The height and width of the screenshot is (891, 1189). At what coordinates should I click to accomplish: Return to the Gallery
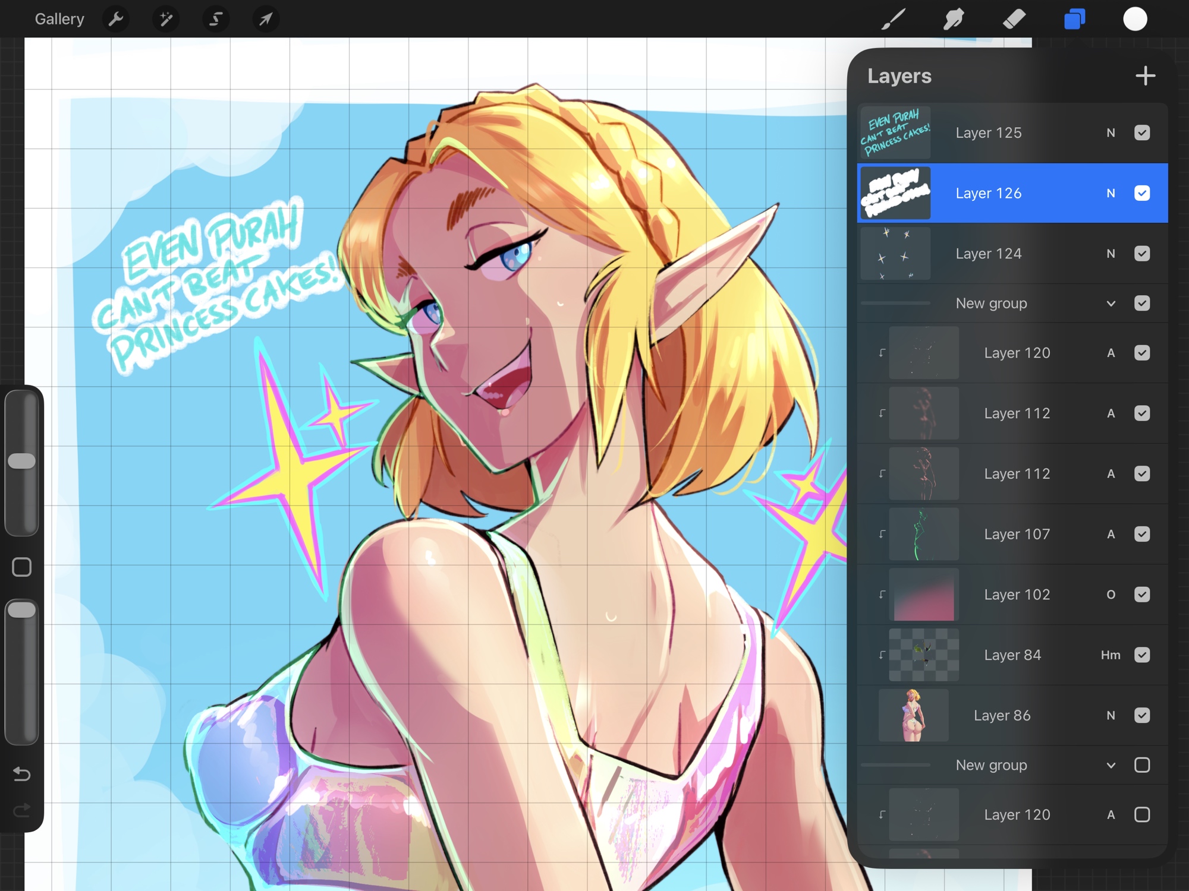(59, 19)
